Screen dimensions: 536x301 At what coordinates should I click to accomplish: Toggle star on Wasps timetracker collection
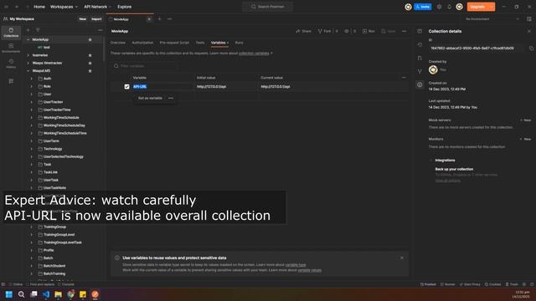[90, 64]
